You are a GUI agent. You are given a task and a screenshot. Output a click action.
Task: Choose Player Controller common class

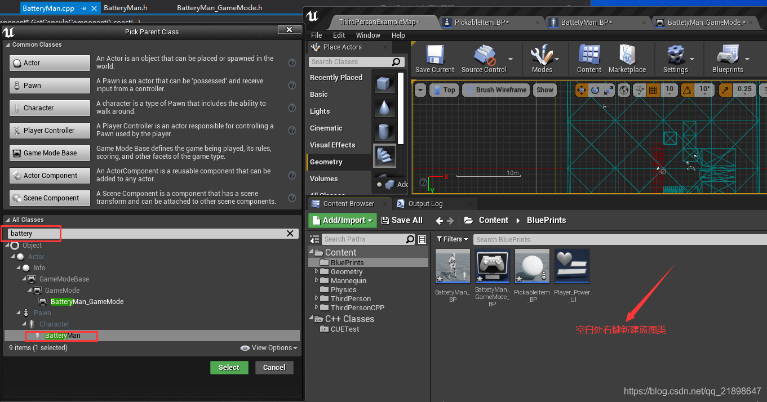(50, 131)
